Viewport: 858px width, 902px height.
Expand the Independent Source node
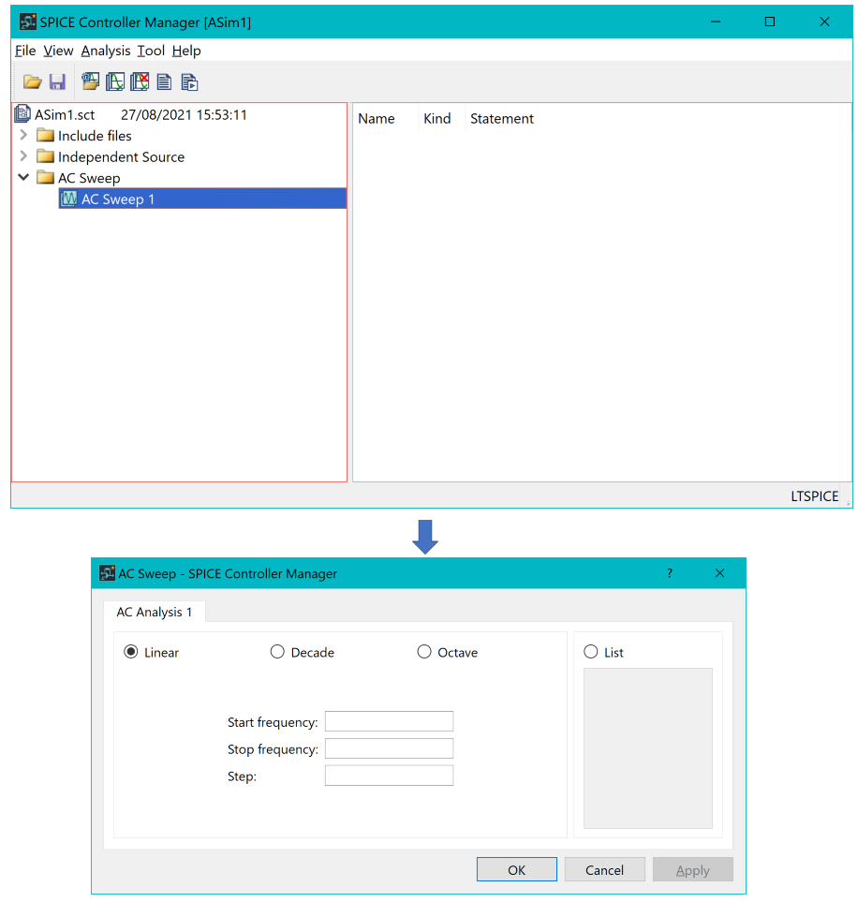click(x=23, y=156)
